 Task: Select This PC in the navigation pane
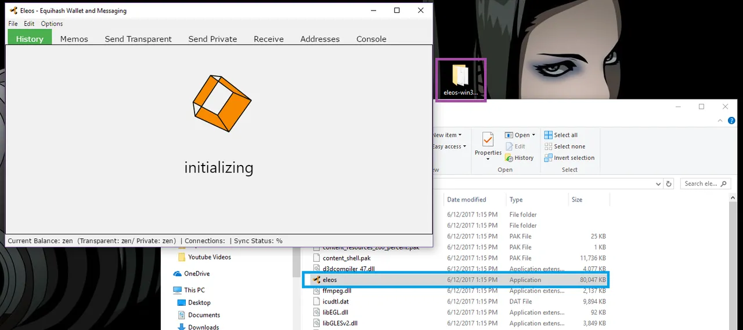pos(194,290)
